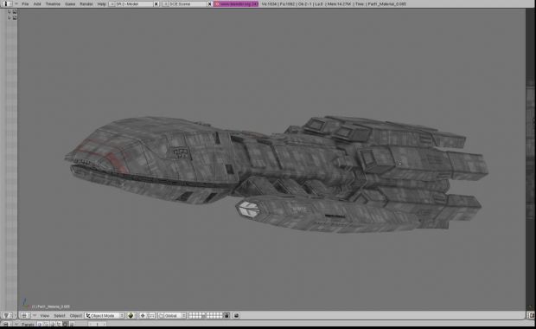The width and height of the screenshot is (536, 329).
Task: Open the rotation/scaling pivot selector
Action: pyautogui.click(x=143, y=315)
